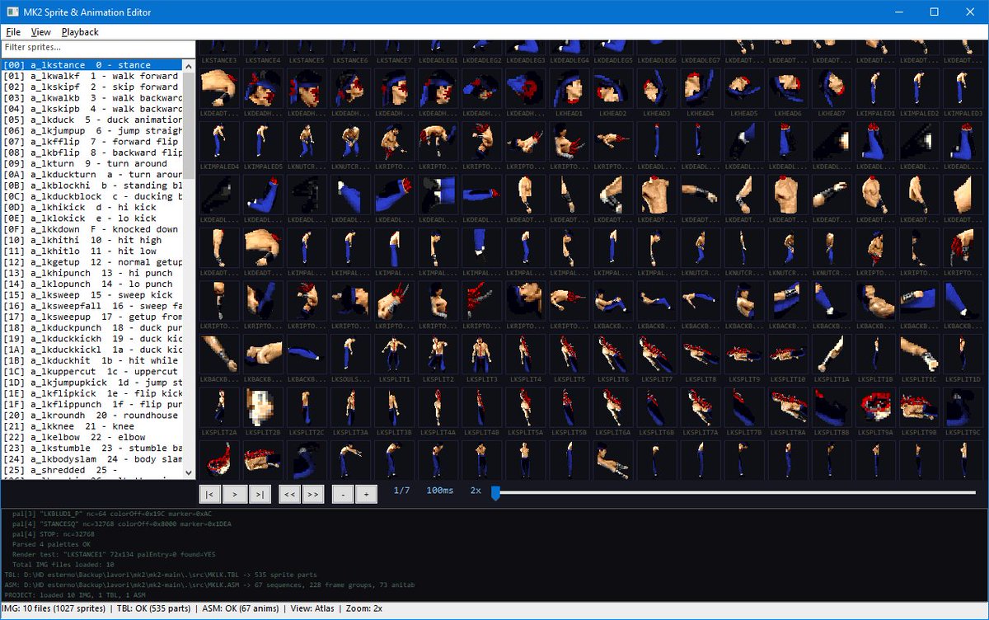Select the LKSPLIT9C sprite thumbnail

point(963,409)
